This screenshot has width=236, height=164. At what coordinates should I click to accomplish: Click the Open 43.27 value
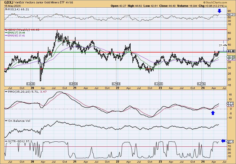[119, 6]
